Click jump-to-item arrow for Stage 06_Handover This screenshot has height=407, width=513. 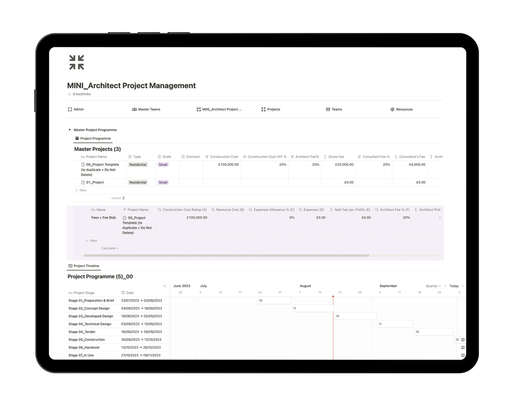click(463, 347)
